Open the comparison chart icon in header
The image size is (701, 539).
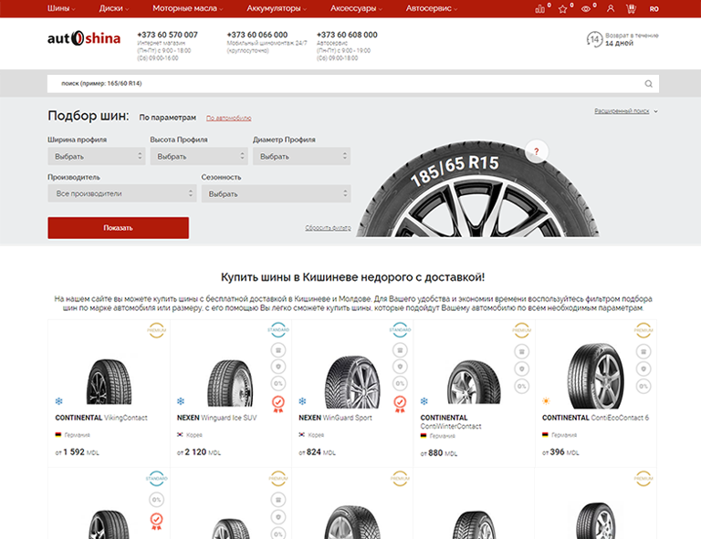pyautogui.click(x=540, y=8)
